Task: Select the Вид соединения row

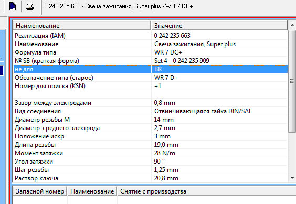Action: [151, 111]
